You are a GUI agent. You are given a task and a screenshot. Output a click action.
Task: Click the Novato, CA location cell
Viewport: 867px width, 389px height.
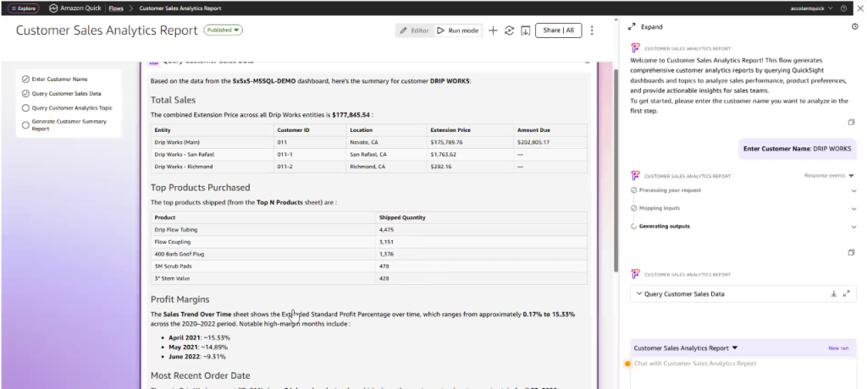click(387, 142)
